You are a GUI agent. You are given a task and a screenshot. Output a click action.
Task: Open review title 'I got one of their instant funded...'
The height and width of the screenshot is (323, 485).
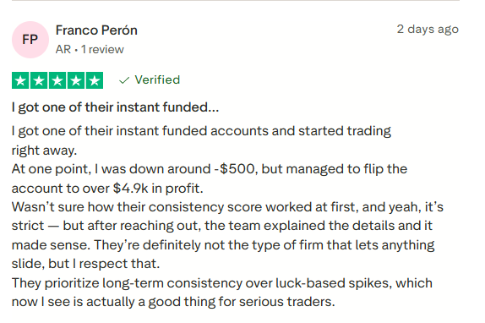pos(116,107)
